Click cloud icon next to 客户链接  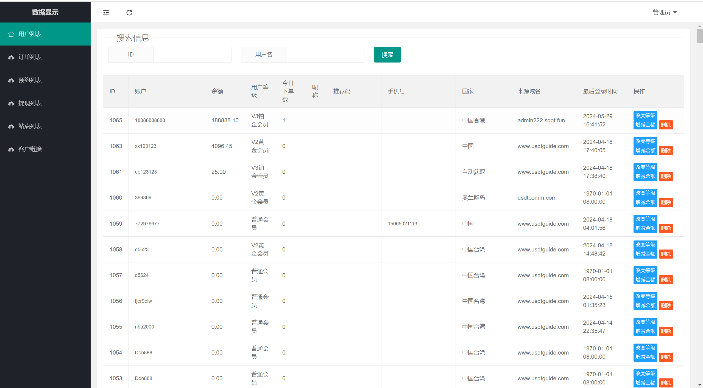(x=11, y=149)
